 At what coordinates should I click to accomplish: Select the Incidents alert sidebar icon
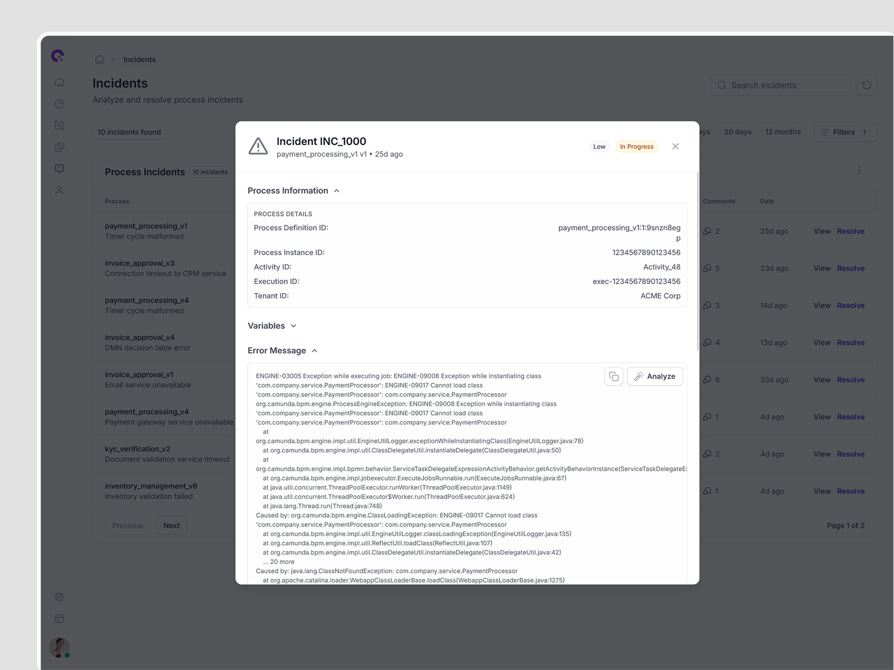[x=59, y=168]
